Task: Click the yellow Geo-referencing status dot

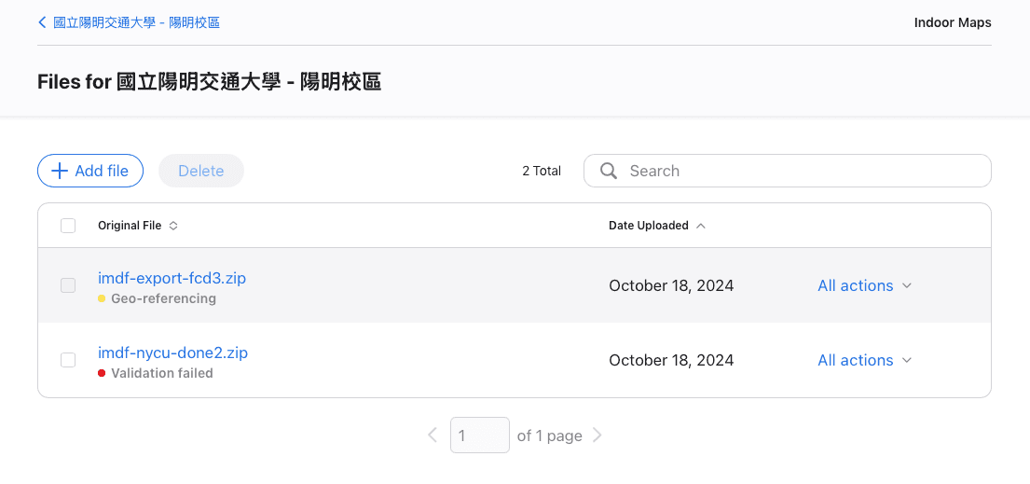Action: (x=102, y=299)
